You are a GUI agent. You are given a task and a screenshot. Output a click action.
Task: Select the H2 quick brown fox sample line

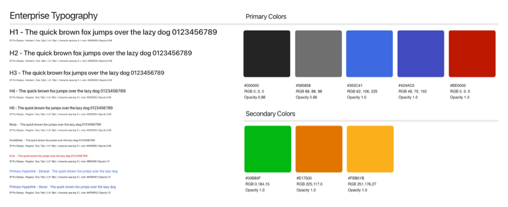click(x=100, y=53)
